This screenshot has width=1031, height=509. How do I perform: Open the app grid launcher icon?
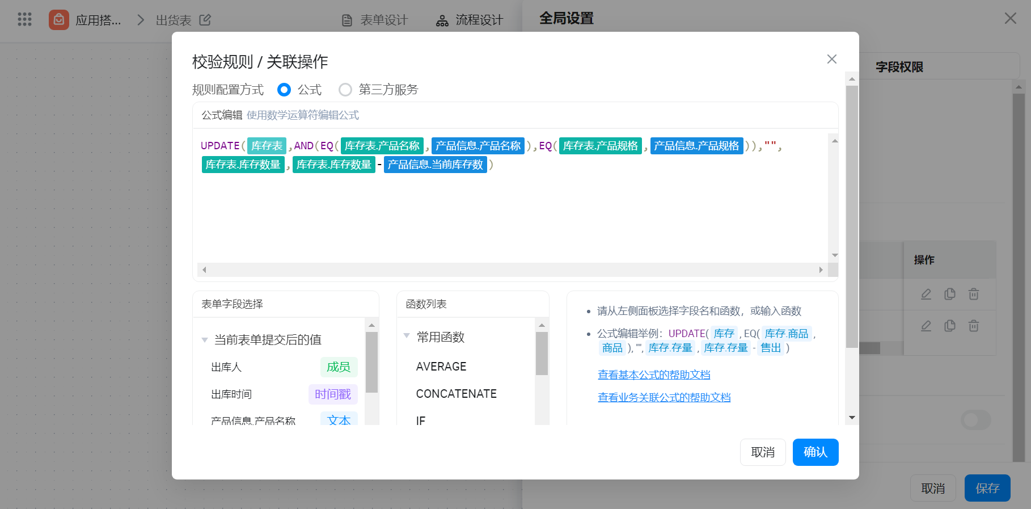pyautogui.click(x=24, y=20)
